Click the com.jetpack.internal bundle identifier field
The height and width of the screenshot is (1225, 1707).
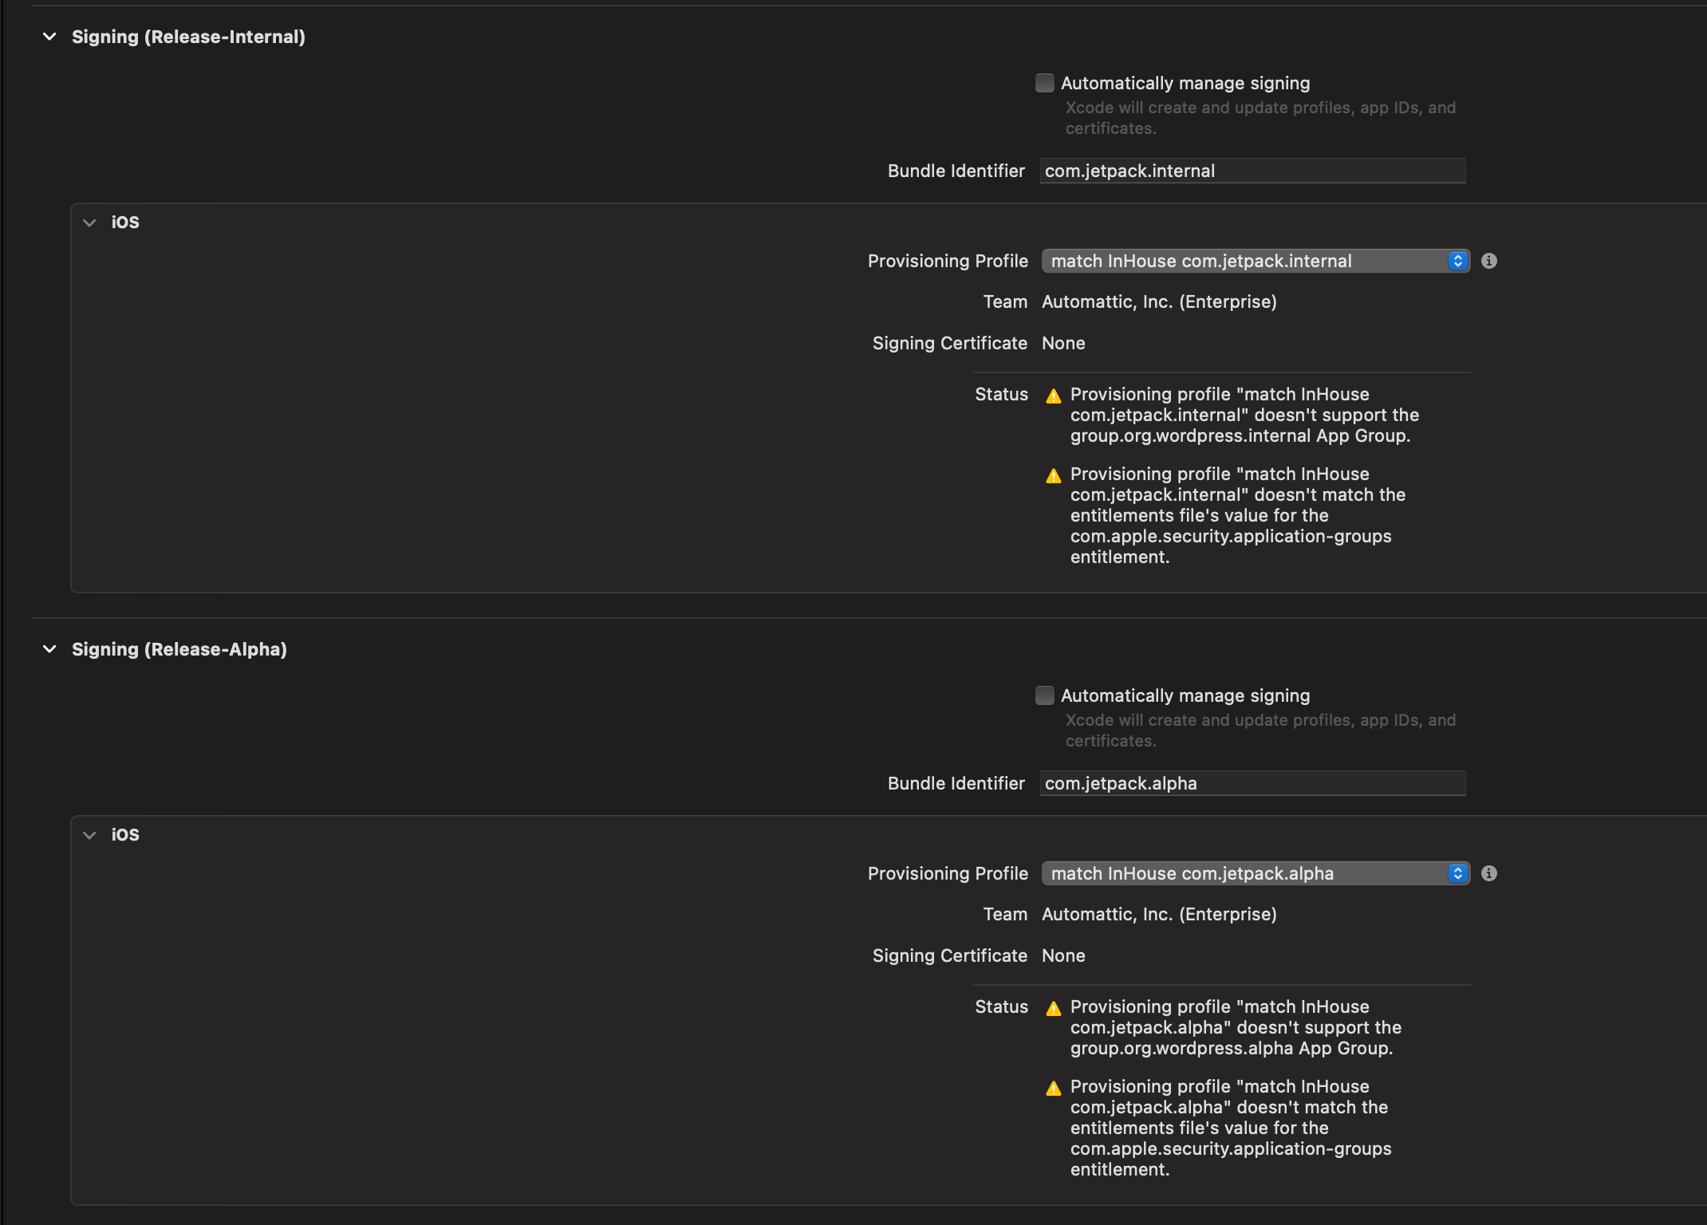tap(1252, 171)
